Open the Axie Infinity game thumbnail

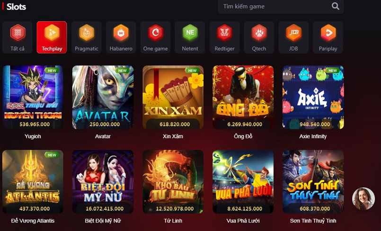tap(313, 97)
